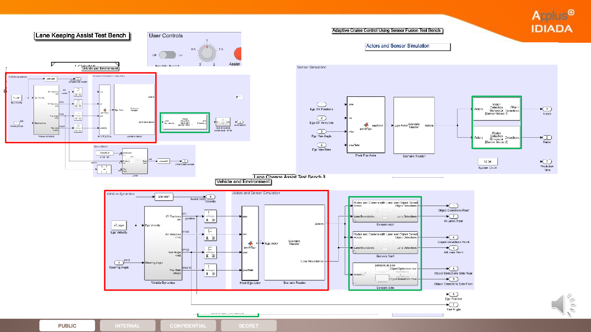The width and height of the screenshot is (591, 332).
Task: Select the Ego Yaw Angle inport
Action: (322, 131)
